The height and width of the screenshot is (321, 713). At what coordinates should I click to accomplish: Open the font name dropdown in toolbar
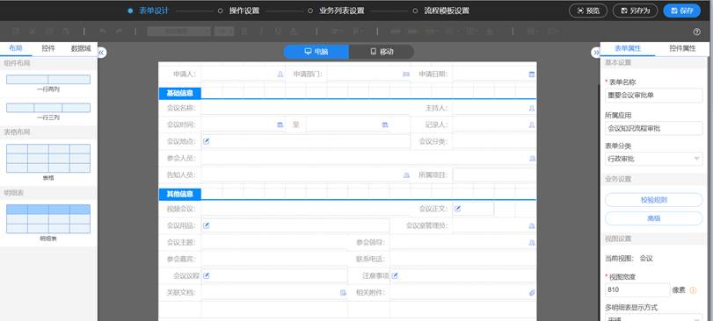point(179,32)
